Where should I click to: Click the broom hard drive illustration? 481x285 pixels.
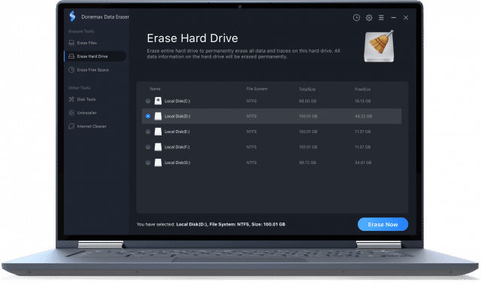click(379, 46)
